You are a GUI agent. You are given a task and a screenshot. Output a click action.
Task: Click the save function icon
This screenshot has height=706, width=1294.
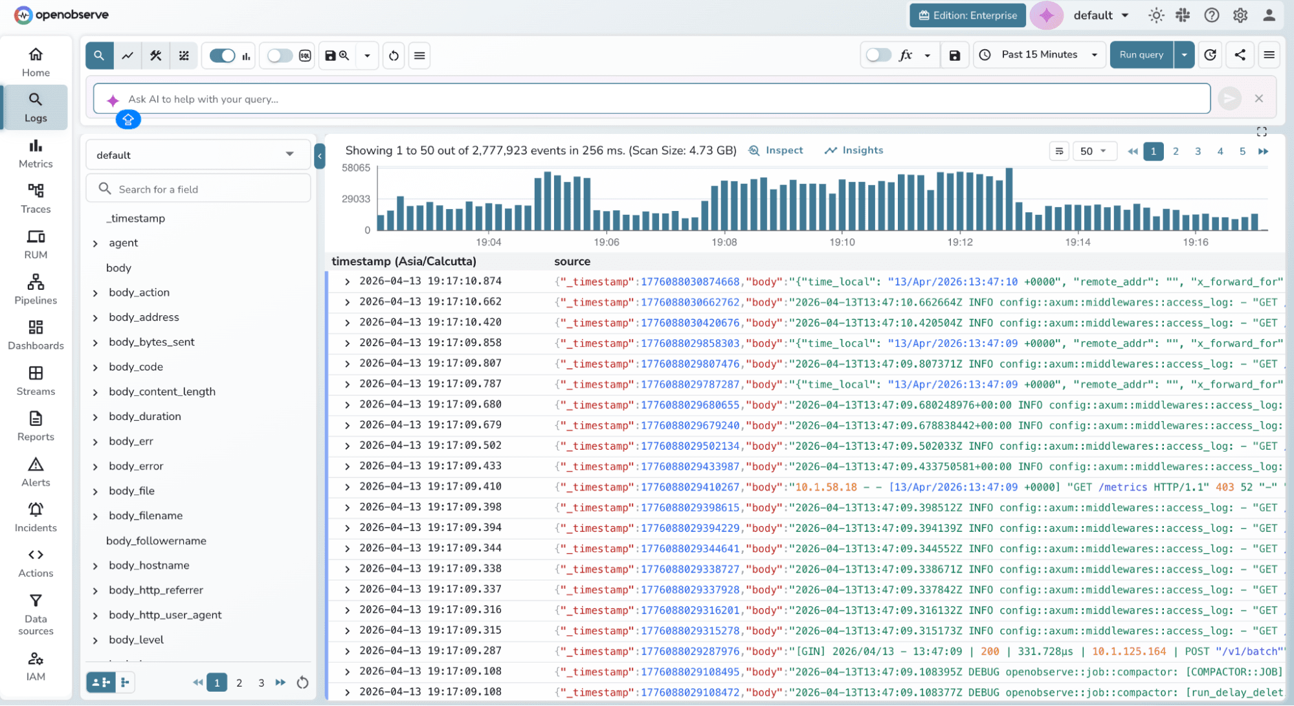[954, 56]
